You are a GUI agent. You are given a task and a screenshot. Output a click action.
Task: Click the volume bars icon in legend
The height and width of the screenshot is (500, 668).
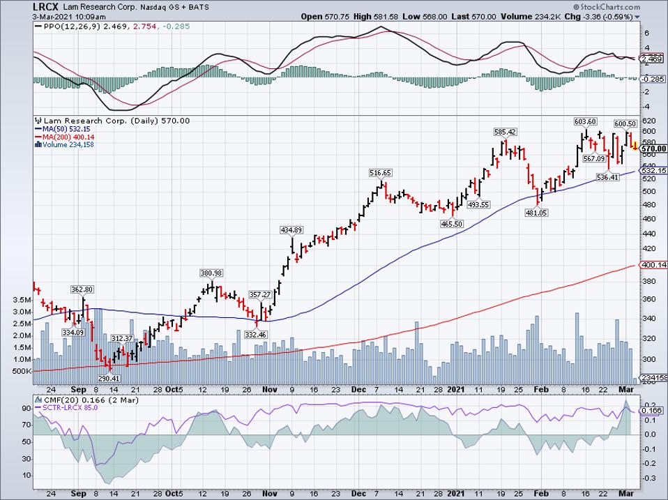(38, 145)
